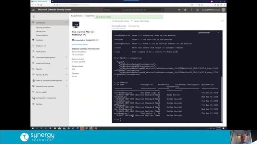This screenshot has height=144, width=257.
Task: Open Windows notification center icon
Action: tap(223, 128)
